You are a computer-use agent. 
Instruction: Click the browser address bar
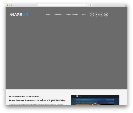63,5
